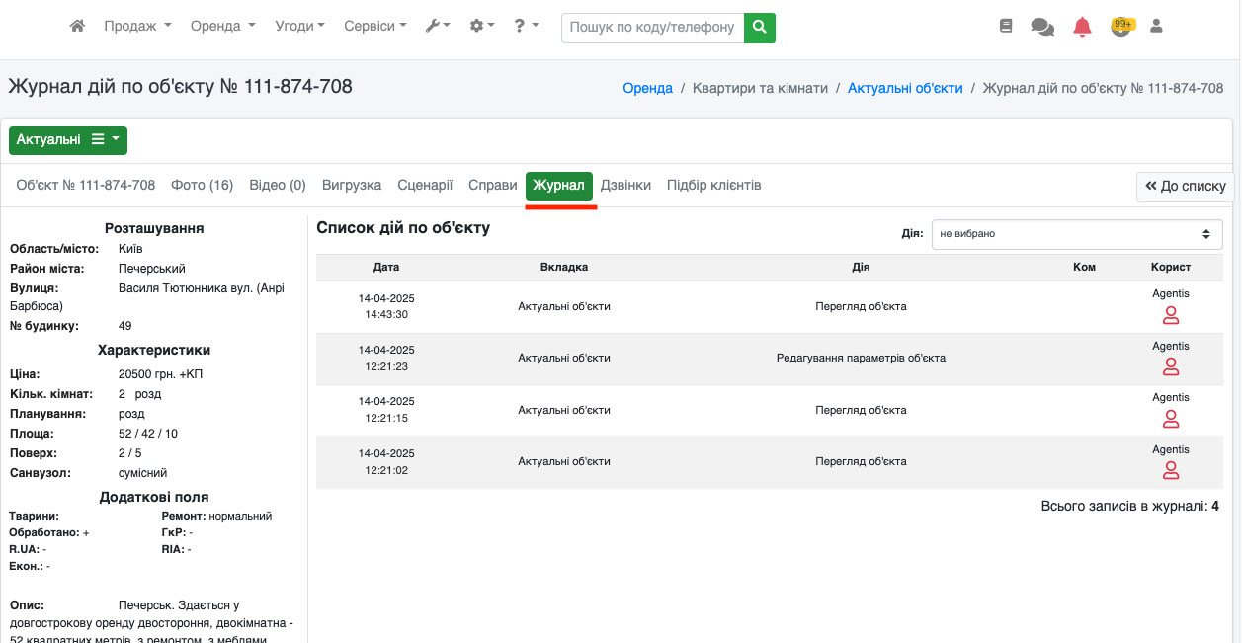Expand the question mark help menu
This screenshot has height=643, width=1242.
[526, 27]
